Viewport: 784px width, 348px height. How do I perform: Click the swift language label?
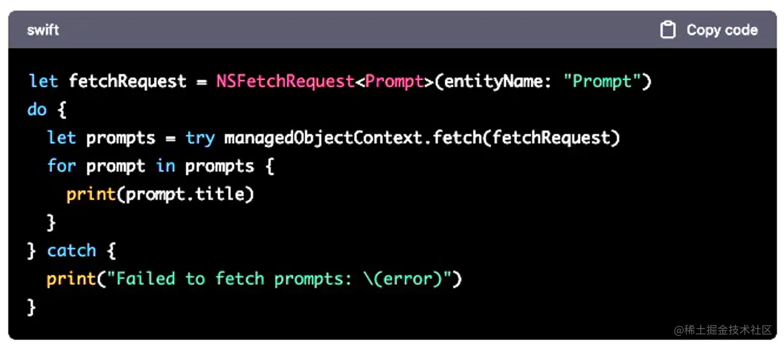[x=43, y=30]
